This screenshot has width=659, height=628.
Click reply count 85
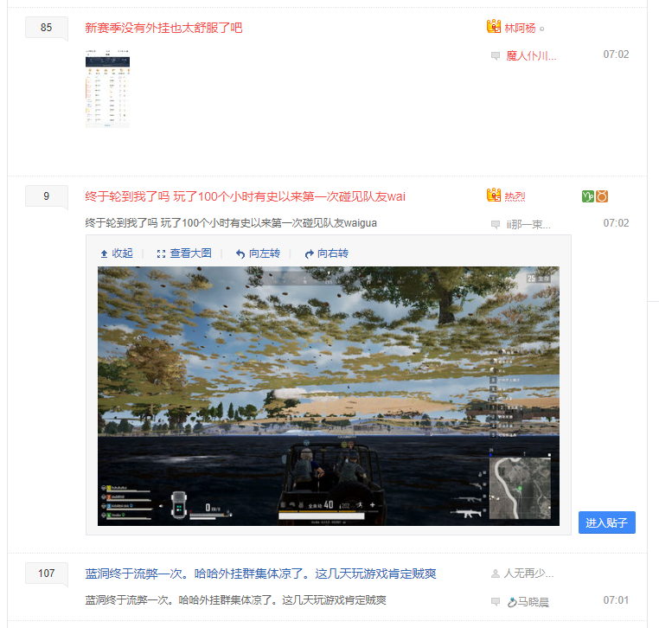[x=46, y=28]
